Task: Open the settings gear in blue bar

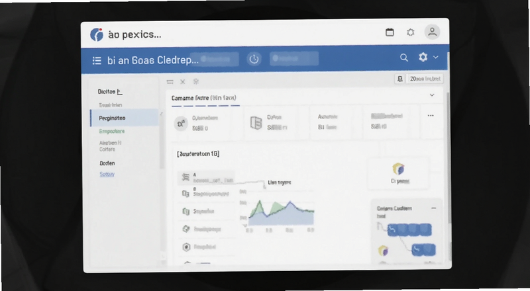Action: pos(423,57)
